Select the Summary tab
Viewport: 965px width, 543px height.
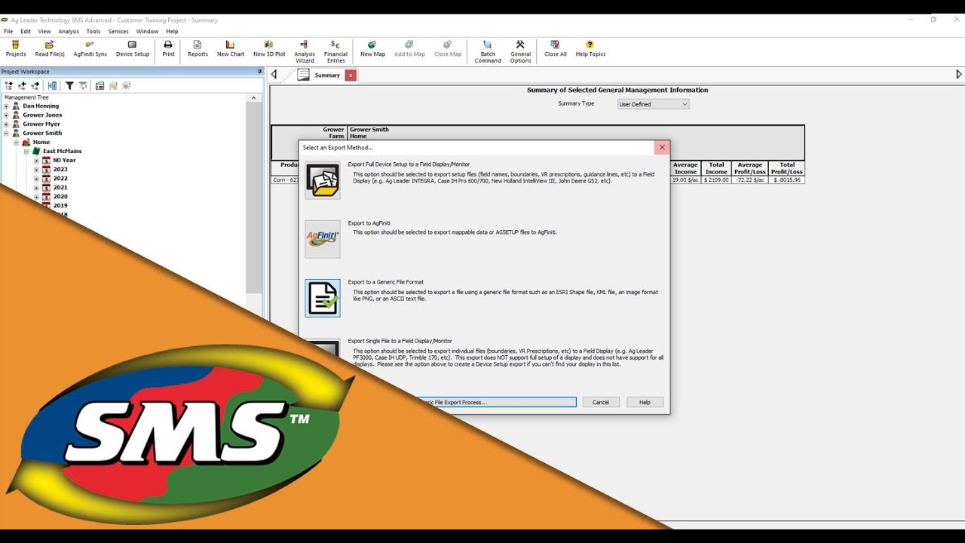[327, 75]
